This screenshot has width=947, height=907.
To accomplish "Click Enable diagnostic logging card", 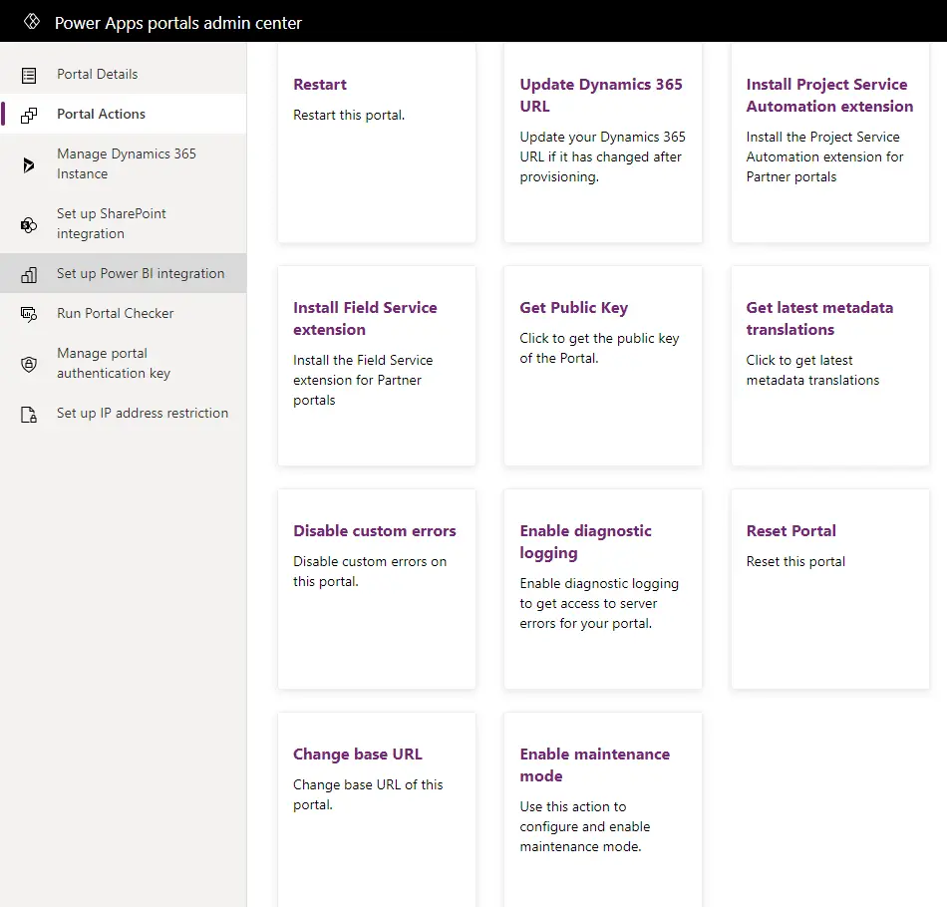I will (x=603, y=589).
